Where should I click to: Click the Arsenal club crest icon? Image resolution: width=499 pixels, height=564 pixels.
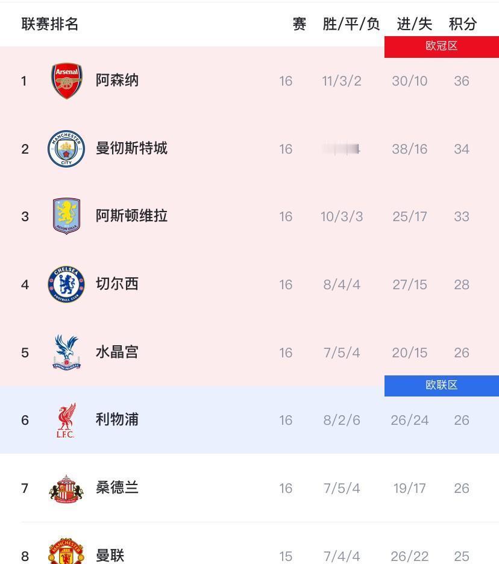tap(66, 81)
